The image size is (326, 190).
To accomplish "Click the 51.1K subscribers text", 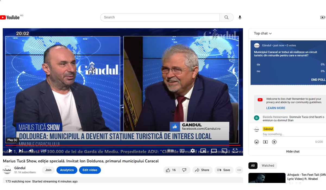I will point(25,172).
